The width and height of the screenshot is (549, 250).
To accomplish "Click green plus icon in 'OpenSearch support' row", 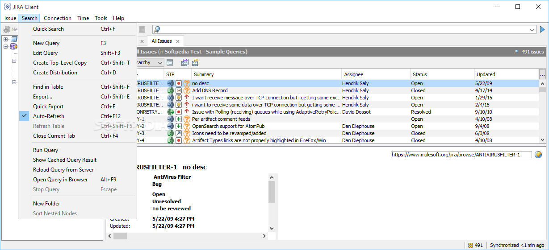I will [179, 126].
